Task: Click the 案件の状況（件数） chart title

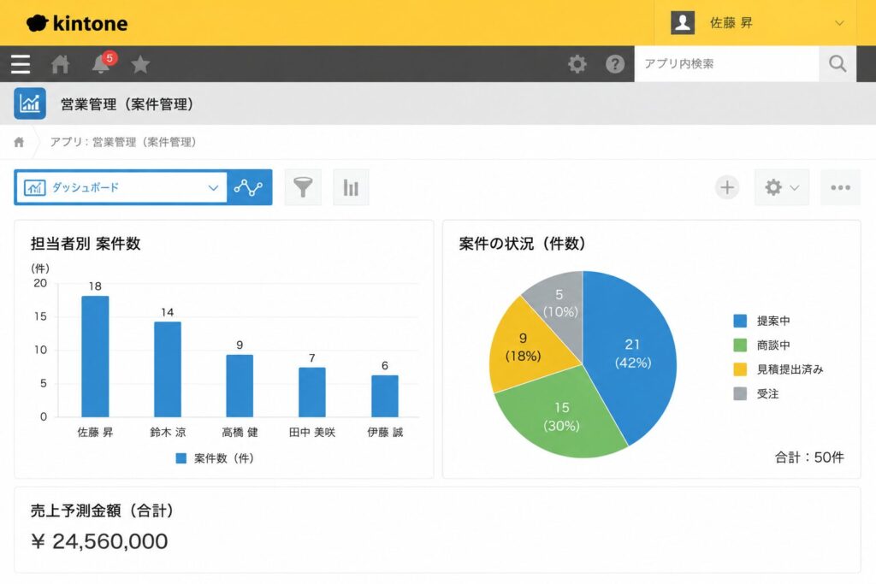Action: coord(523,244)
